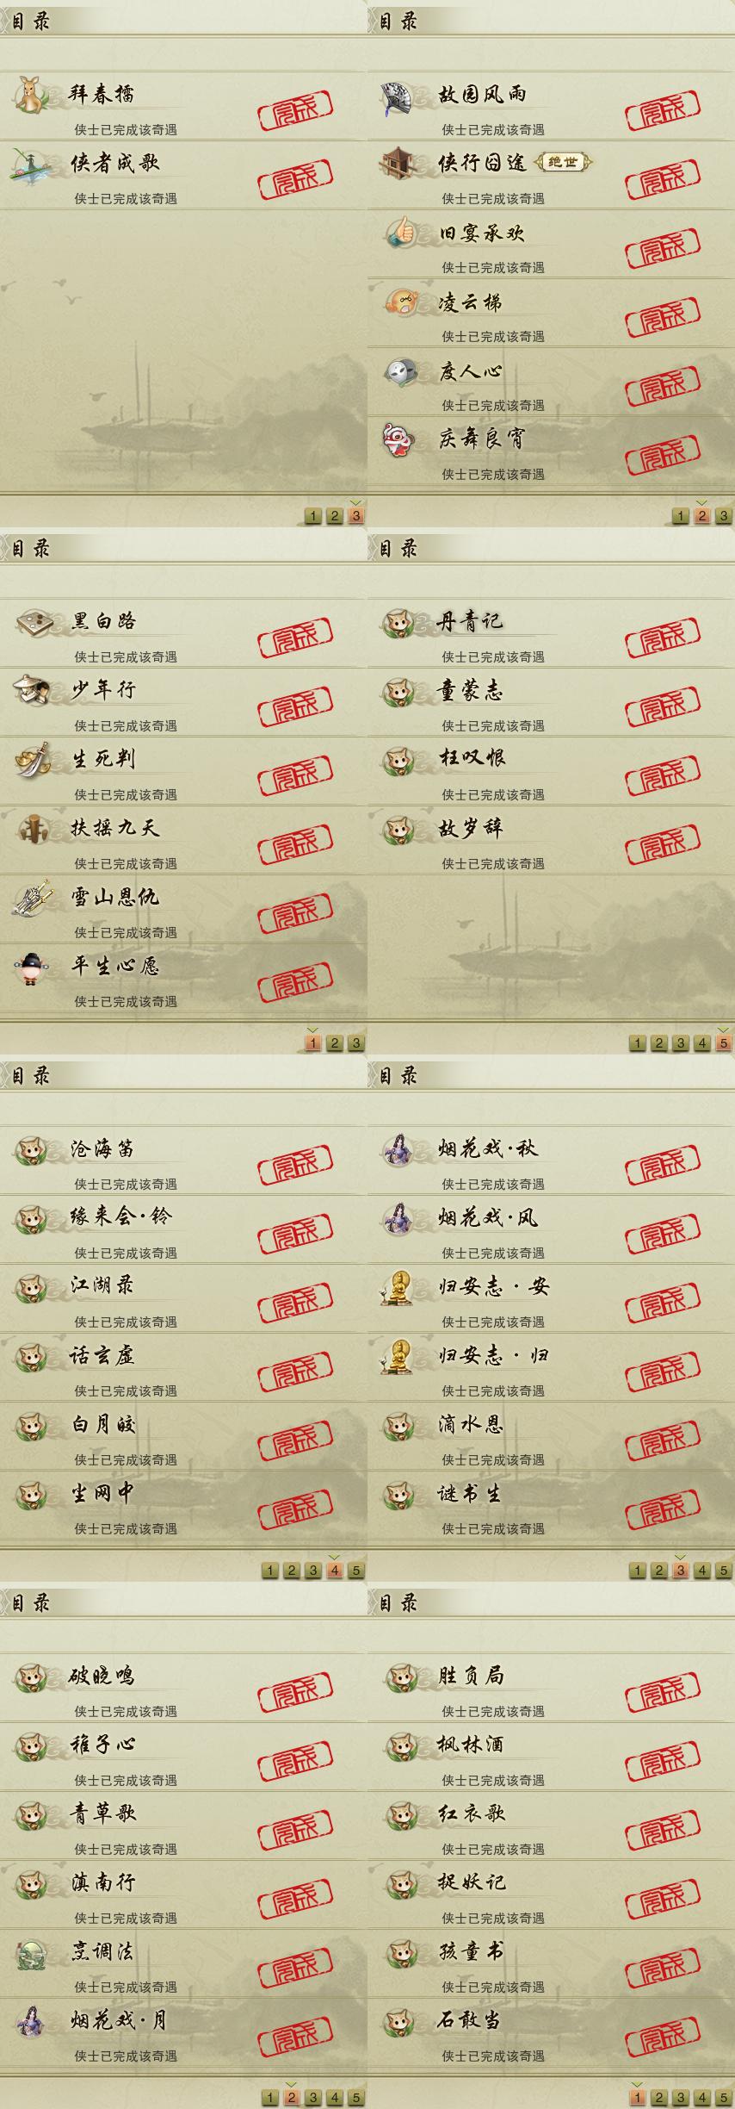
Task: Click the lion dance icon for 庆舞良宵
Action: coord(399,440)
